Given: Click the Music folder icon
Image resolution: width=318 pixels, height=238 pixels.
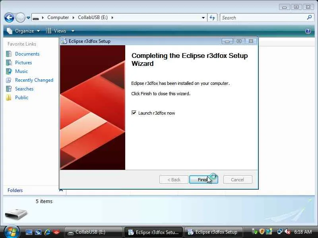Looking at the screenshot, I should pos(9,71).
